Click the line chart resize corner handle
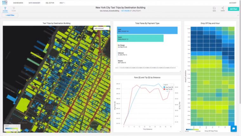The width and height of the screenshot is (241, 136). coord(180,131)
